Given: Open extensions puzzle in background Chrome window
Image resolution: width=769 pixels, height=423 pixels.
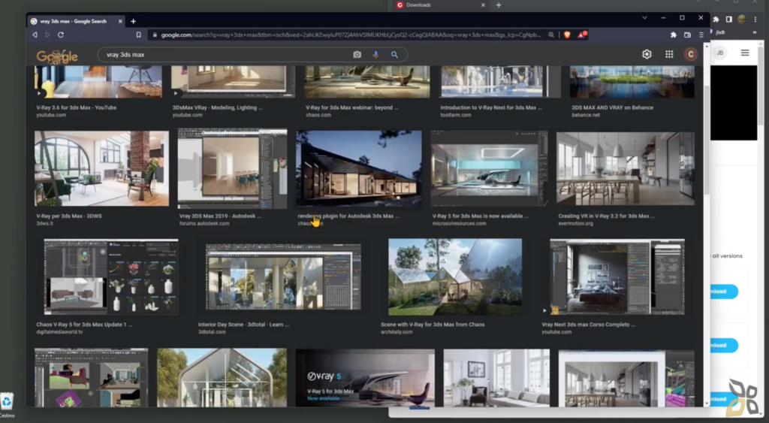Looking at the screenshot, I should (x=716, y=19).
